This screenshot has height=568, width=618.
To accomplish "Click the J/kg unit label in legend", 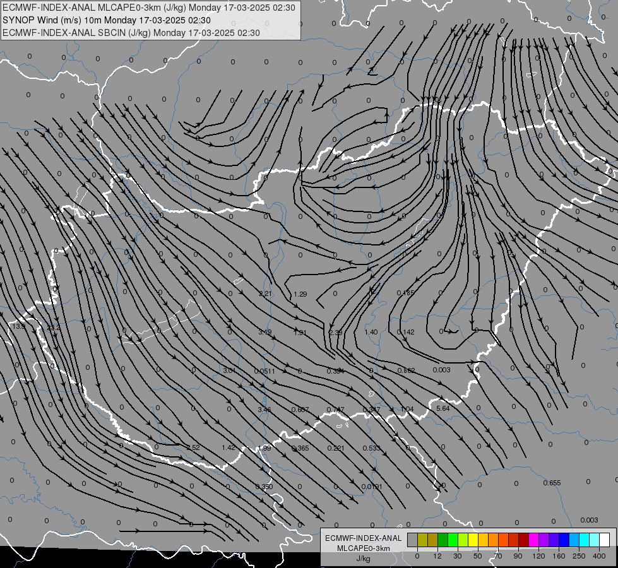I will (364, 559).
